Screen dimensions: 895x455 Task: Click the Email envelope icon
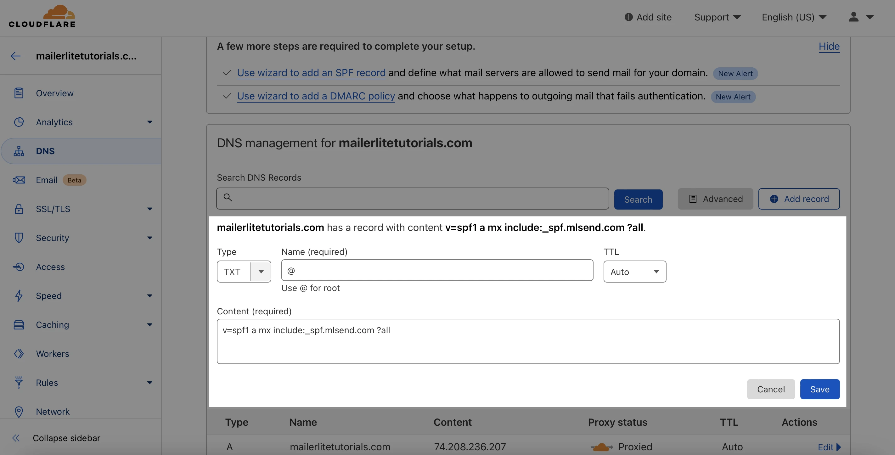(19, 180)
